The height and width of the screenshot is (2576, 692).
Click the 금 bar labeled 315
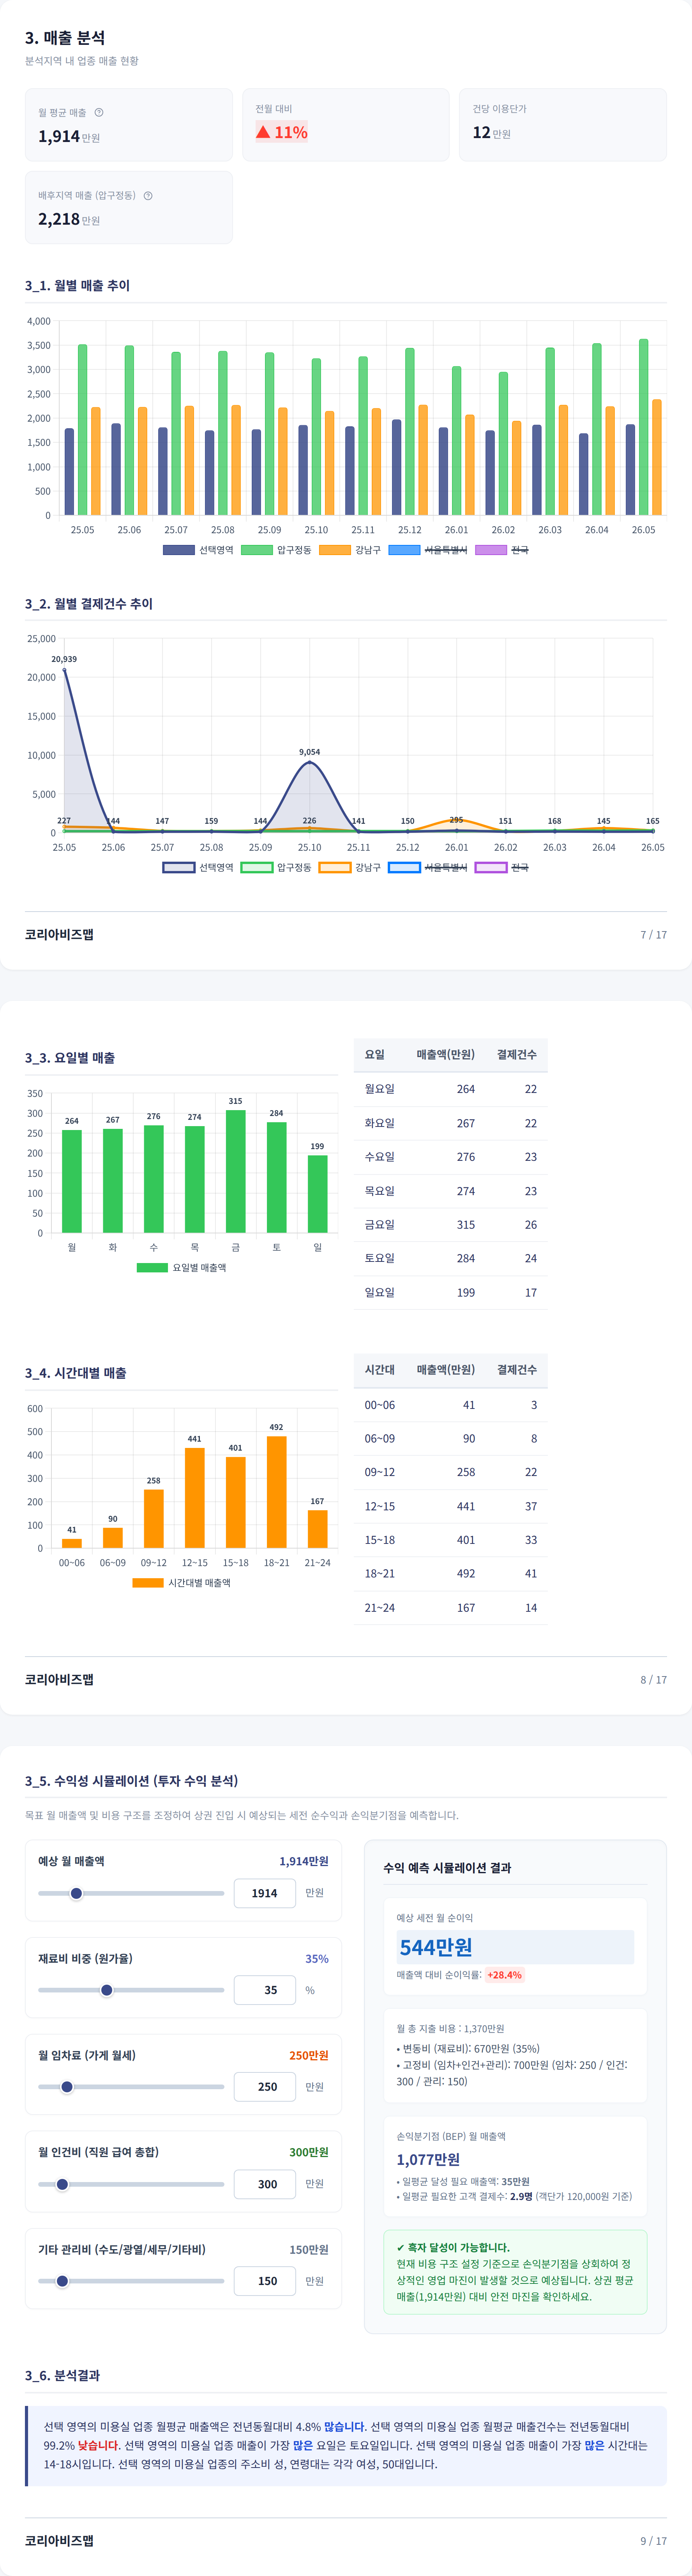coord(236,1171)
